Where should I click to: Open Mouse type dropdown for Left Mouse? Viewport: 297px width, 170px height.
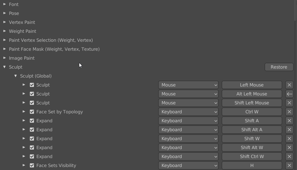click(188, 85)
